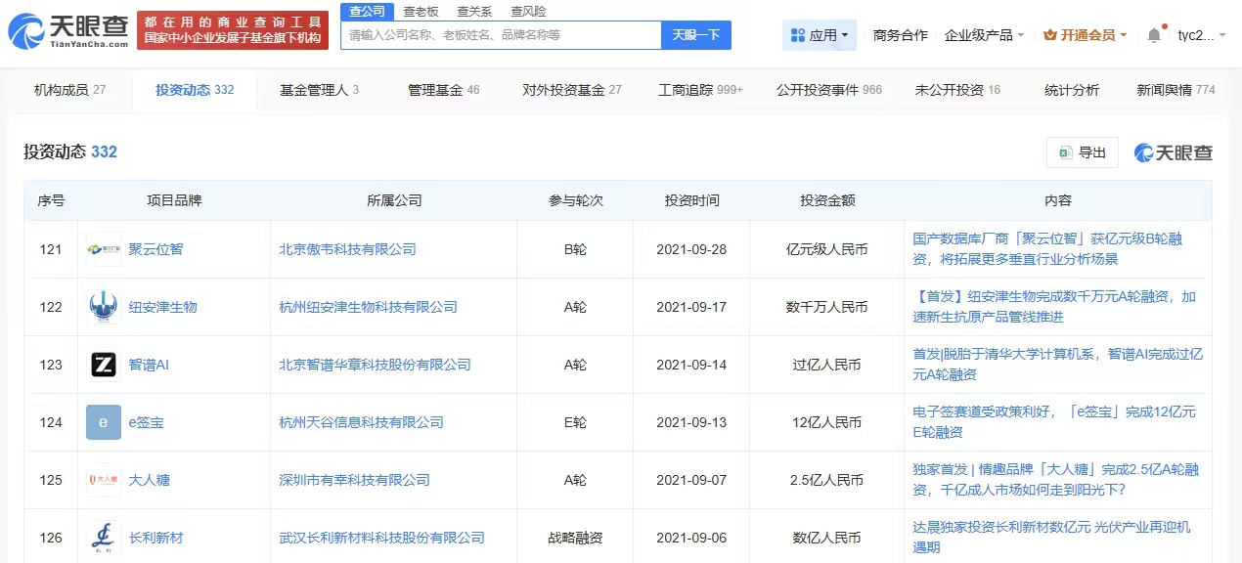Export table with the 导出 button
The height and width of the screenshot is (563, 1242).
click(1083, 152)
